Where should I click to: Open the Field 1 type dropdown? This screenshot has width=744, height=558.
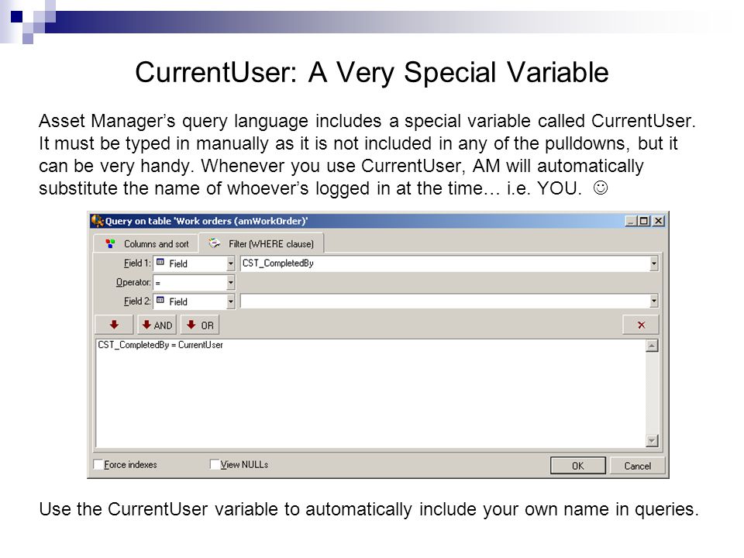pos(231,263)
